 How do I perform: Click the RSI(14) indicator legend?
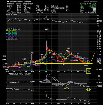12,14
